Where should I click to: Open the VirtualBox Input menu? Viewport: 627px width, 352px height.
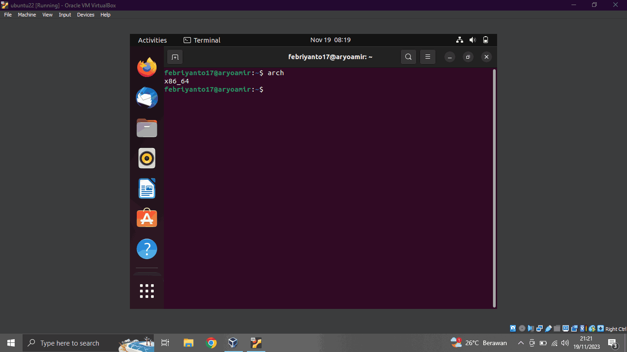pos(65,15)
